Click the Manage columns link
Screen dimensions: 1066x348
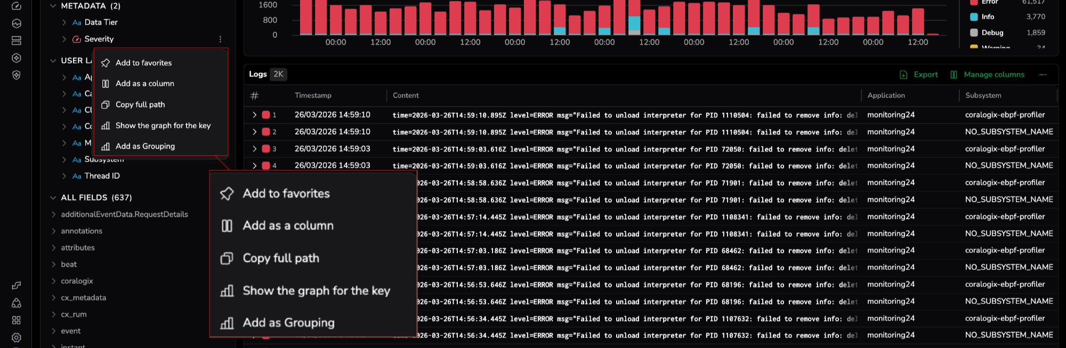[994, 75]
